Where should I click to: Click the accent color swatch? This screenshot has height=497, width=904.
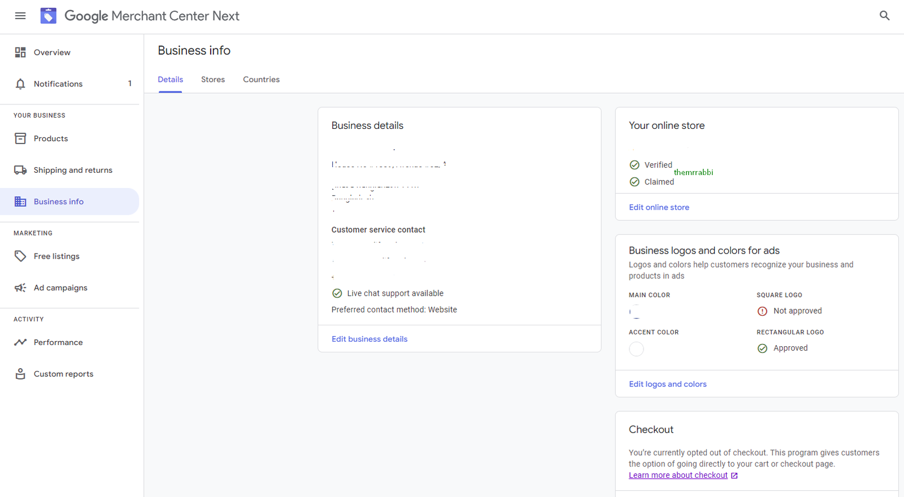click(636, 349)
